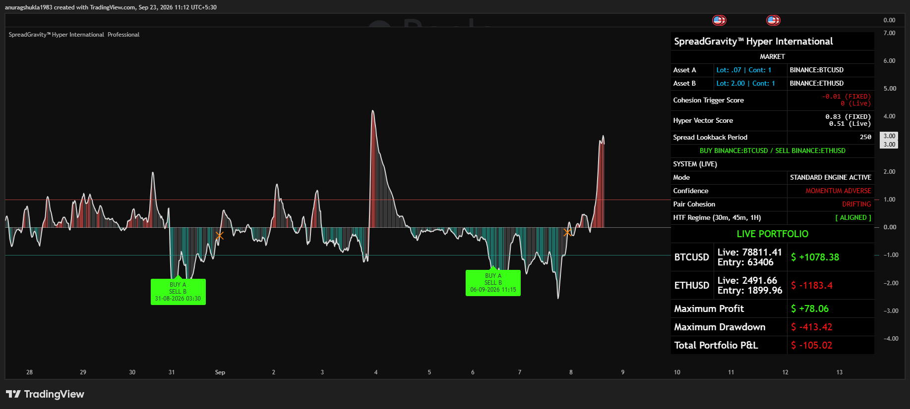Screen dimensions: 910x409
Task: Click the orange cross marker near 8
Action: [567, 232]
